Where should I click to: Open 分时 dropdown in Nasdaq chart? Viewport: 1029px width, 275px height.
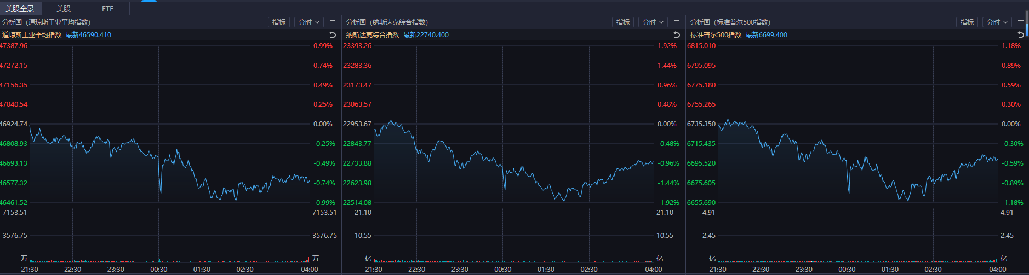[x=653, y=22]
